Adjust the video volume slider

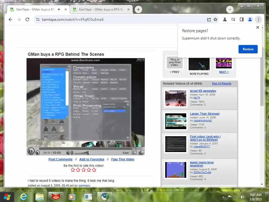coord(82,153)
